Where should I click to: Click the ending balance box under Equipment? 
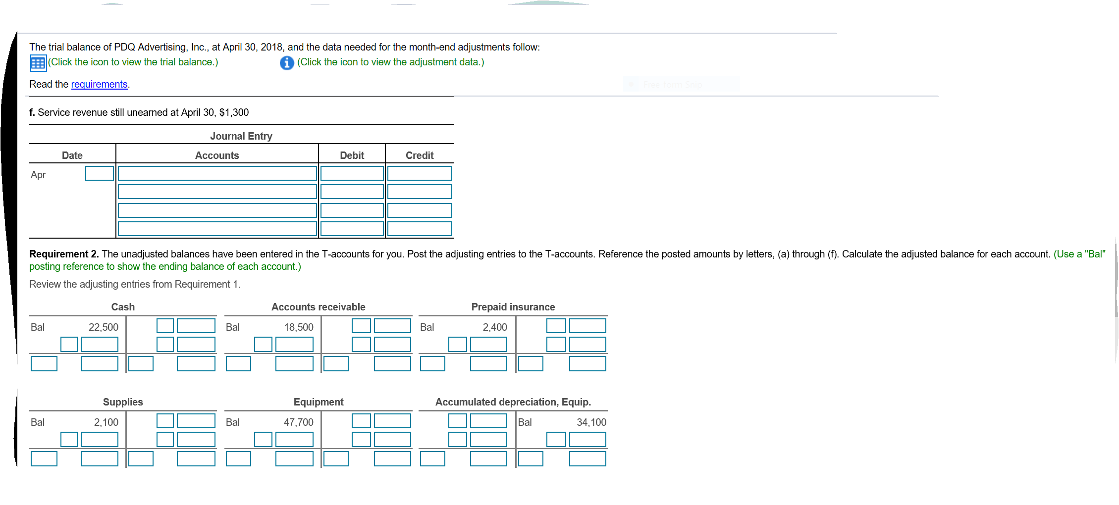click(295, 458)
